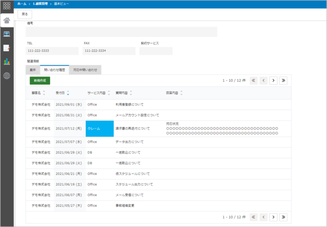Click date 2021/07/07 (水)

[x=69, y=142]
